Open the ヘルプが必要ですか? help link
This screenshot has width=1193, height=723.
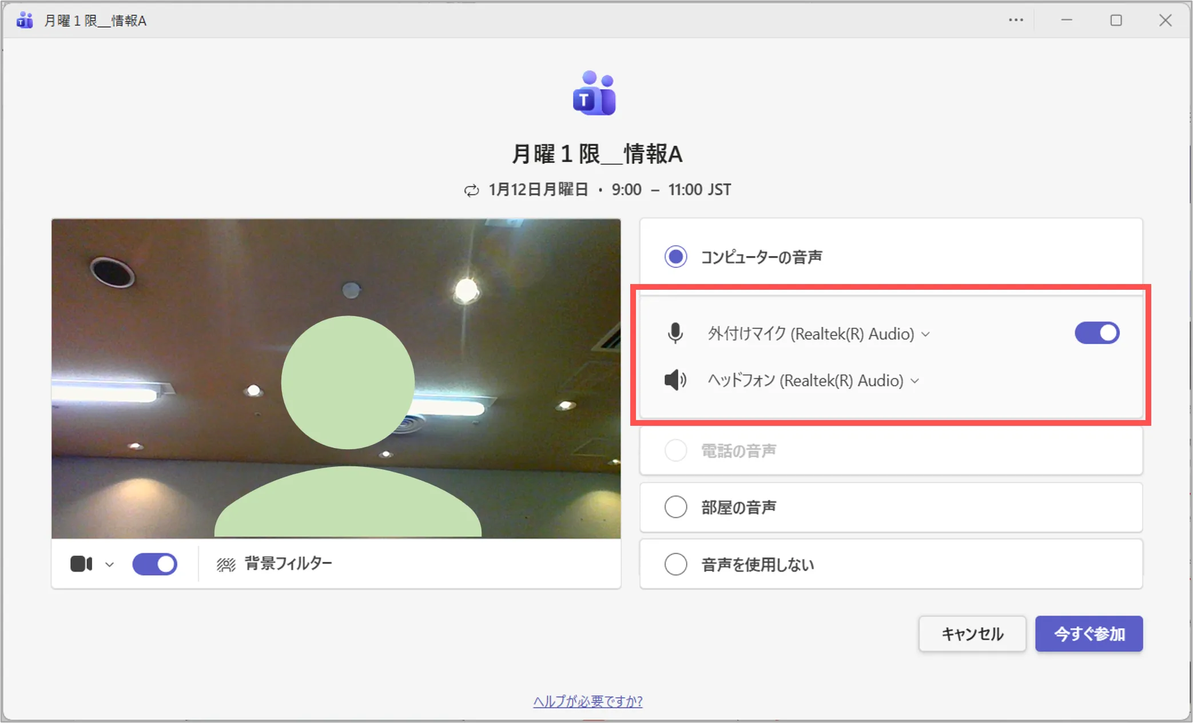coord(587,701)
